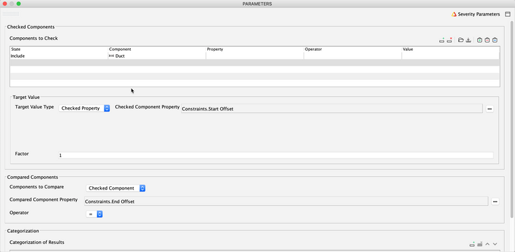The width and height of the screenshot is (515, 252).
Task: Select the Include state cell
Action: pos(59,56)
